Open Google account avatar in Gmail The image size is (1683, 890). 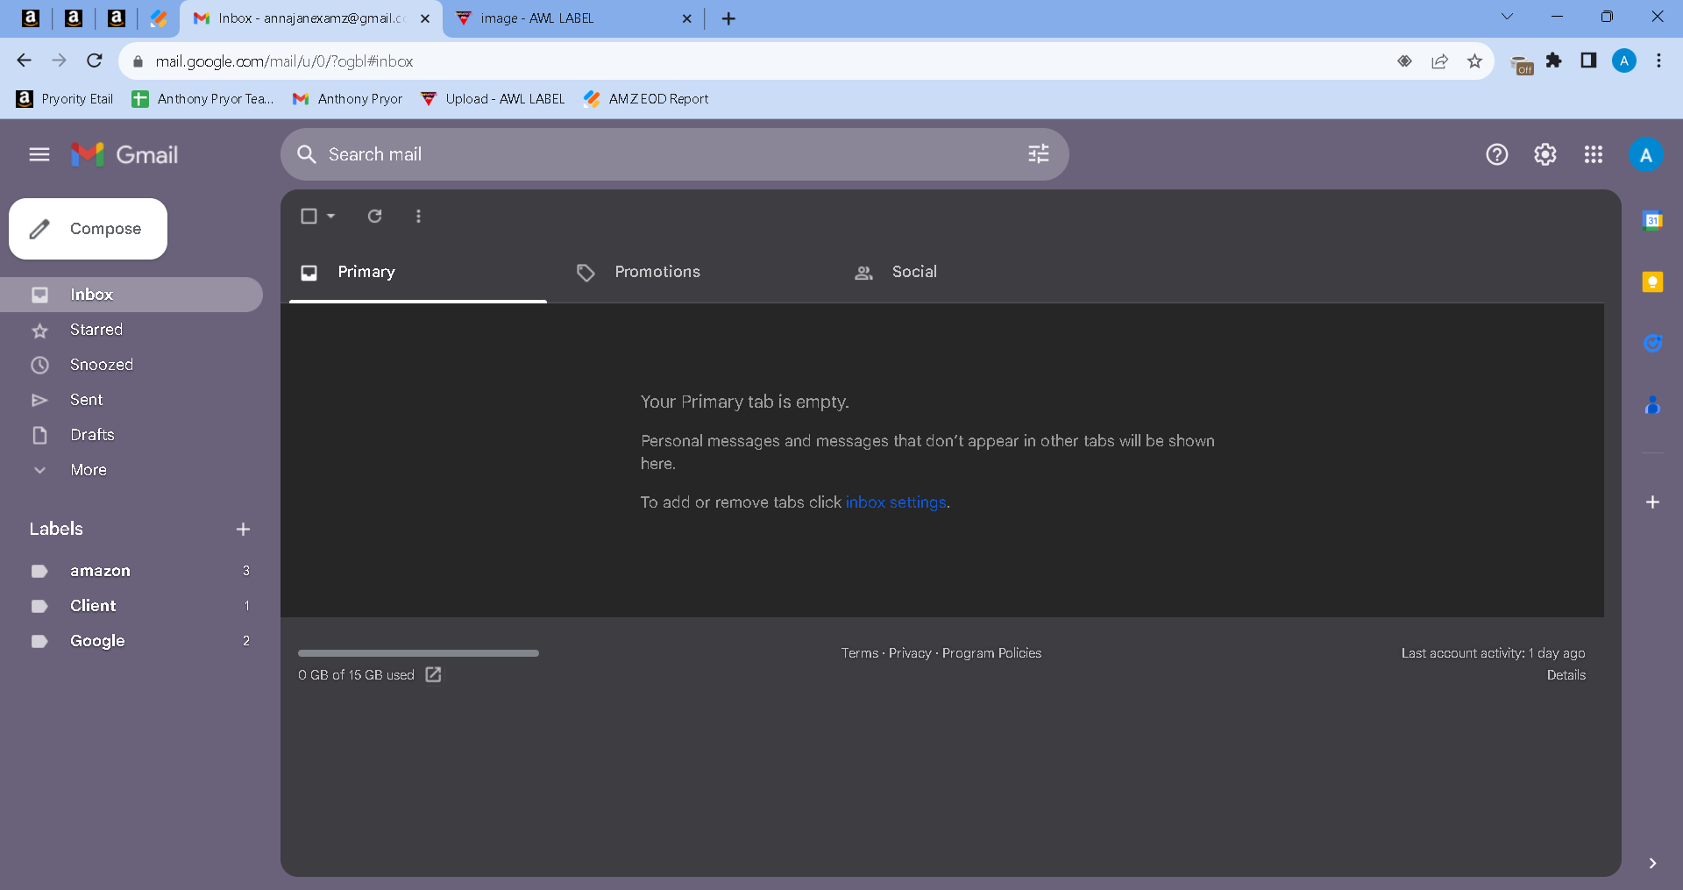click(x=1646, y=155)
